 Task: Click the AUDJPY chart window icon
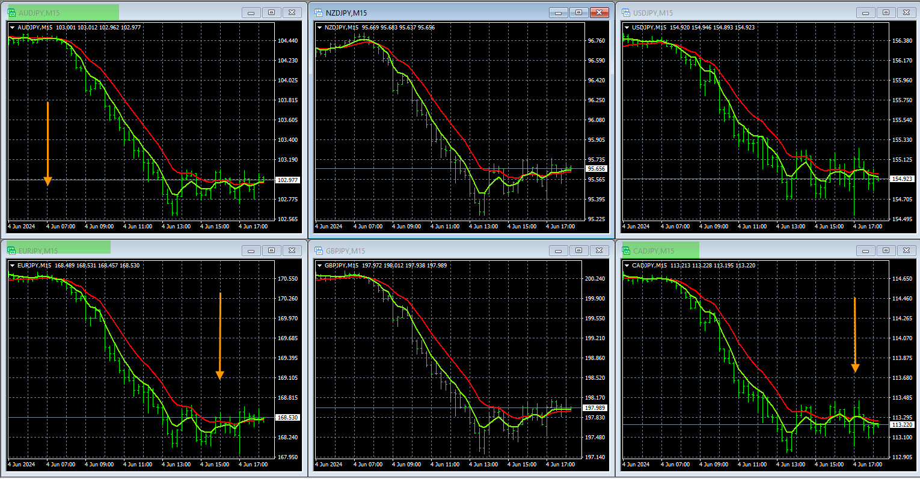coord(11,13)
